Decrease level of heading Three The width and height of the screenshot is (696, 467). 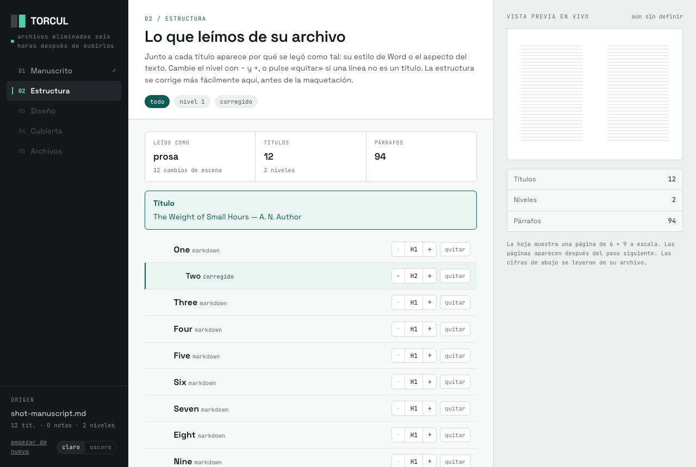point(398,302)
